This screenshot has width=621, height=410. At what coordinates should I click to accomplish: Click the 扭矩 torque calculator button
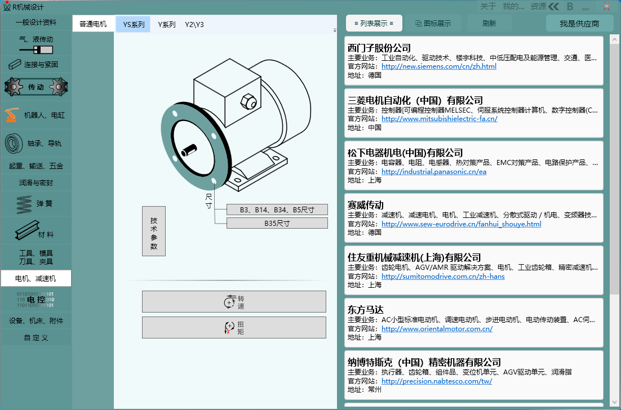point(234,327)
